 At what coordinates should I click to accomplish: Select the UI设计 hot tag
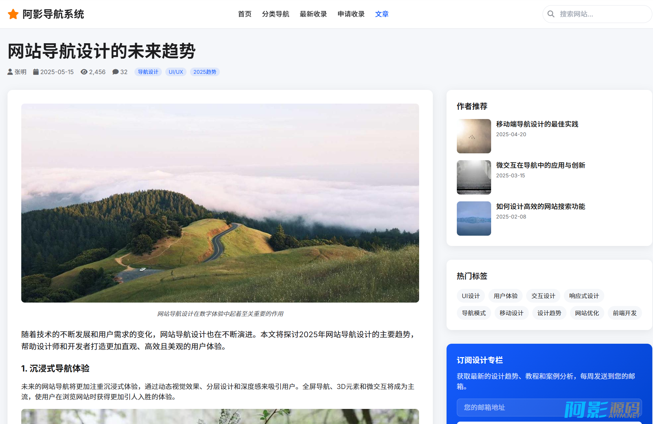471,296
